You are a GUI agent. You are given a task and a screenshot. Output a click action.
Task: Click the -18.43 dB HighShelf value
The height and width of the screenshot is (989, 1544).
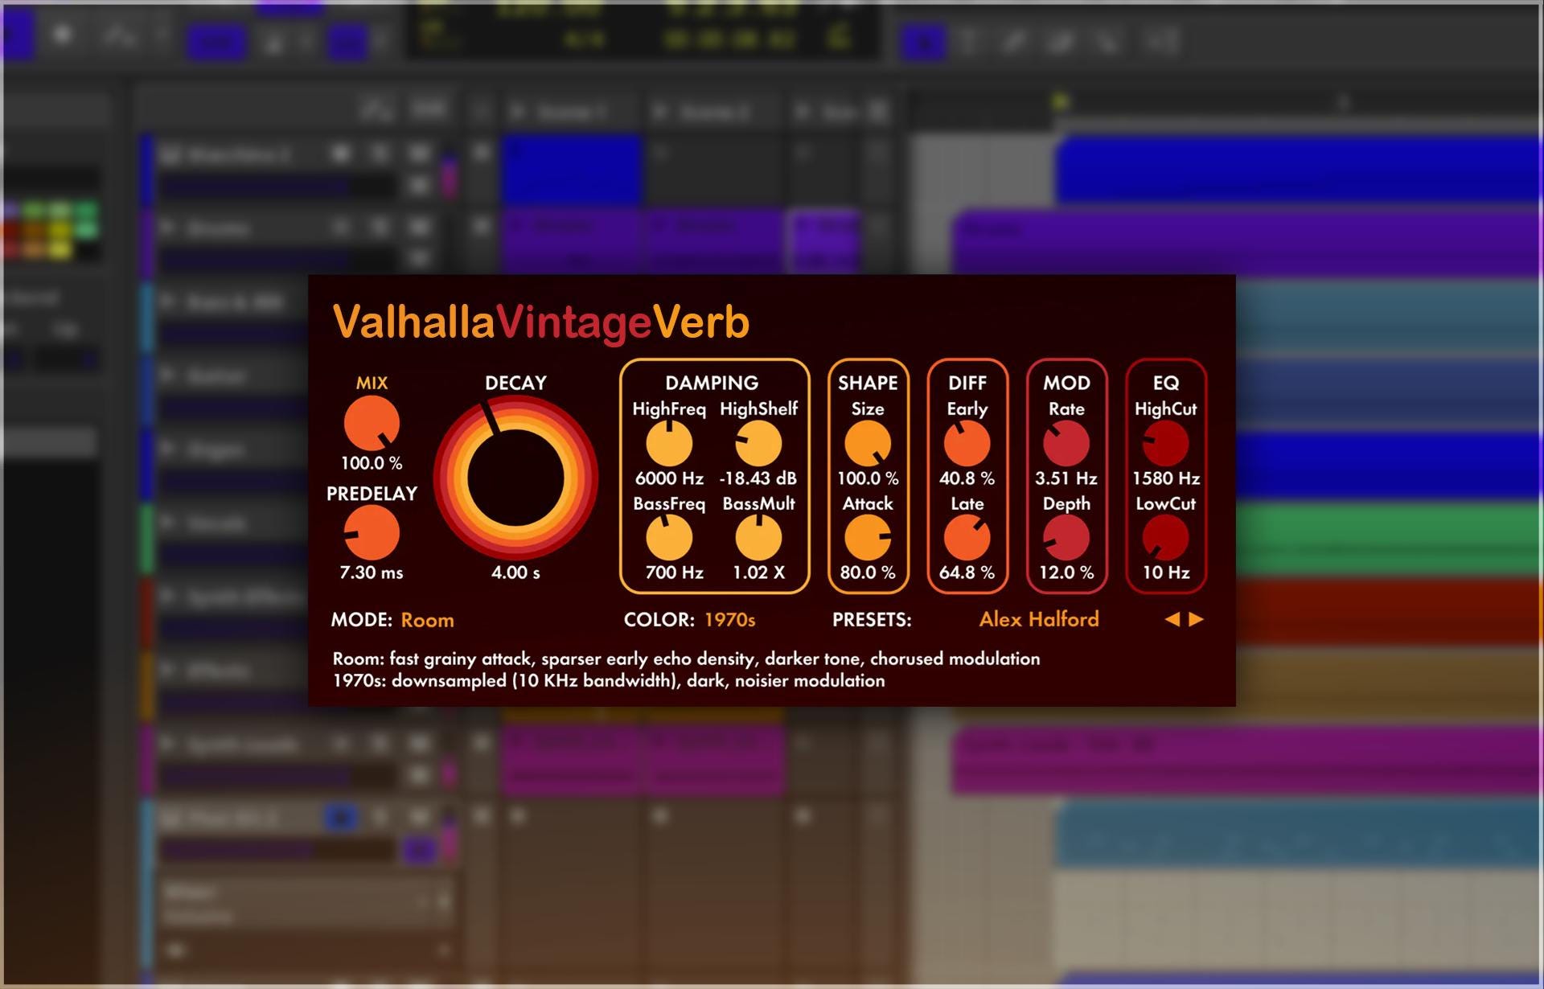click(x=758, y=478)
